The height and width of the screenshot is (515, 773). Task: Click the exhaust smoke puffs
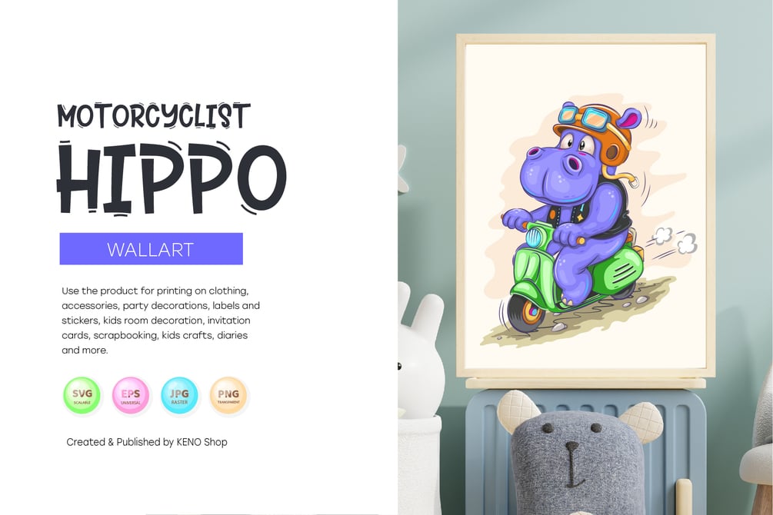675,240
